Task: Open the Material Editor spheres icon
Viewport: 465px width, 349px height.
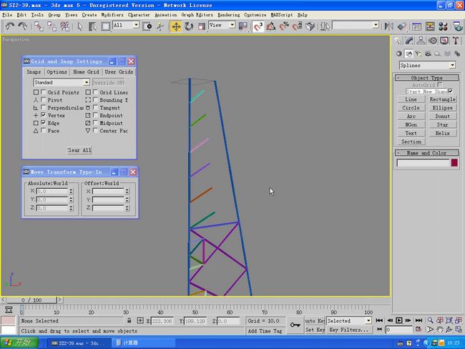Action: (443, 26)
